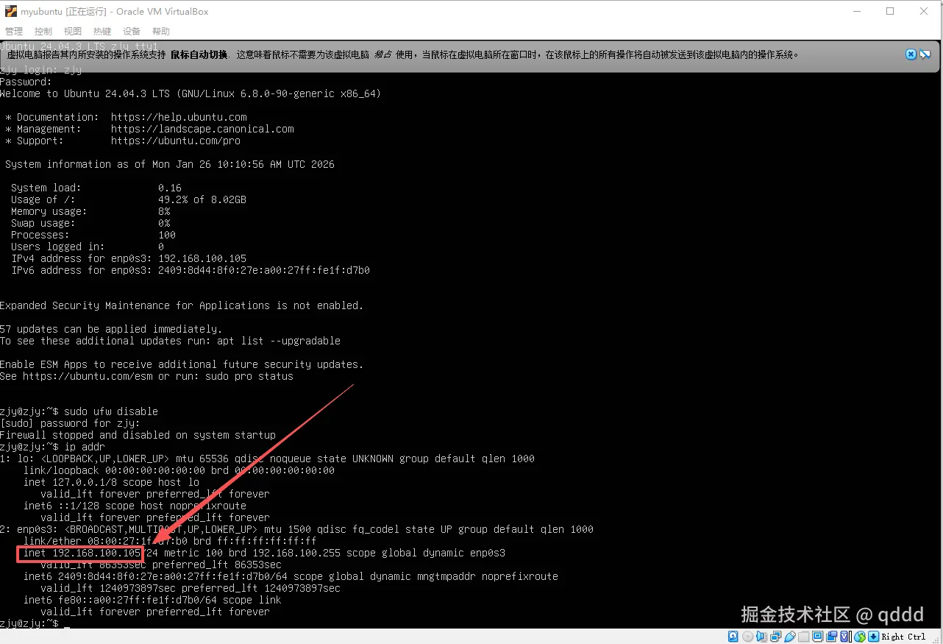Open the audio settings status icon

click(x=761, y=637)
